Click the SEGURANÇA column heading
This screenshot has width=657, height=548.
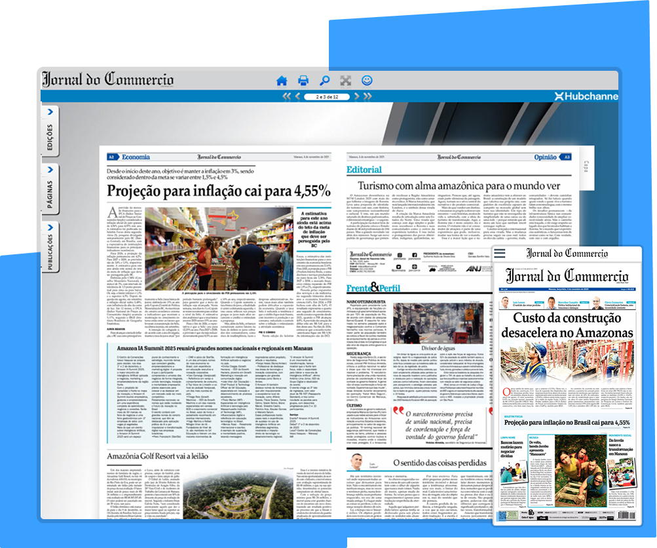pyautogui.click(x=360, y=353)
